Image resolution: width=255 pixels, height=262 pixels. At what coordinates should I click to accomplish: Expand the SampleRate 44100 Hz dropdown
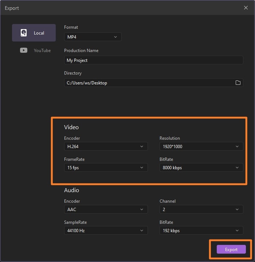click(106, 230)
